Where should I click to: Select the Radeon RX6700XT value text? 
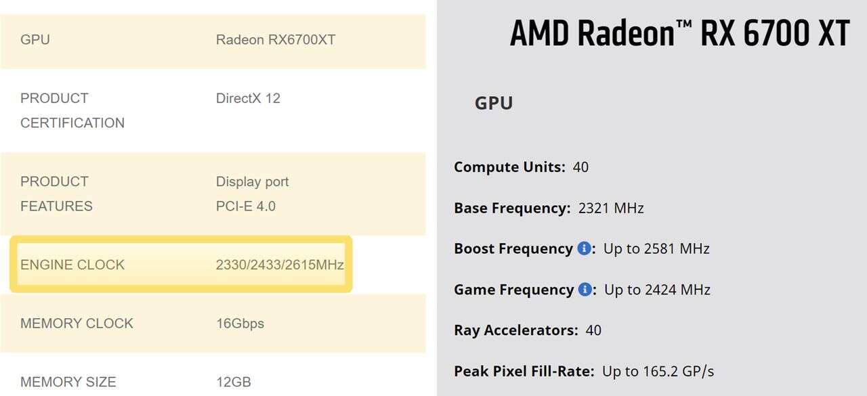[x=276, y=39]
